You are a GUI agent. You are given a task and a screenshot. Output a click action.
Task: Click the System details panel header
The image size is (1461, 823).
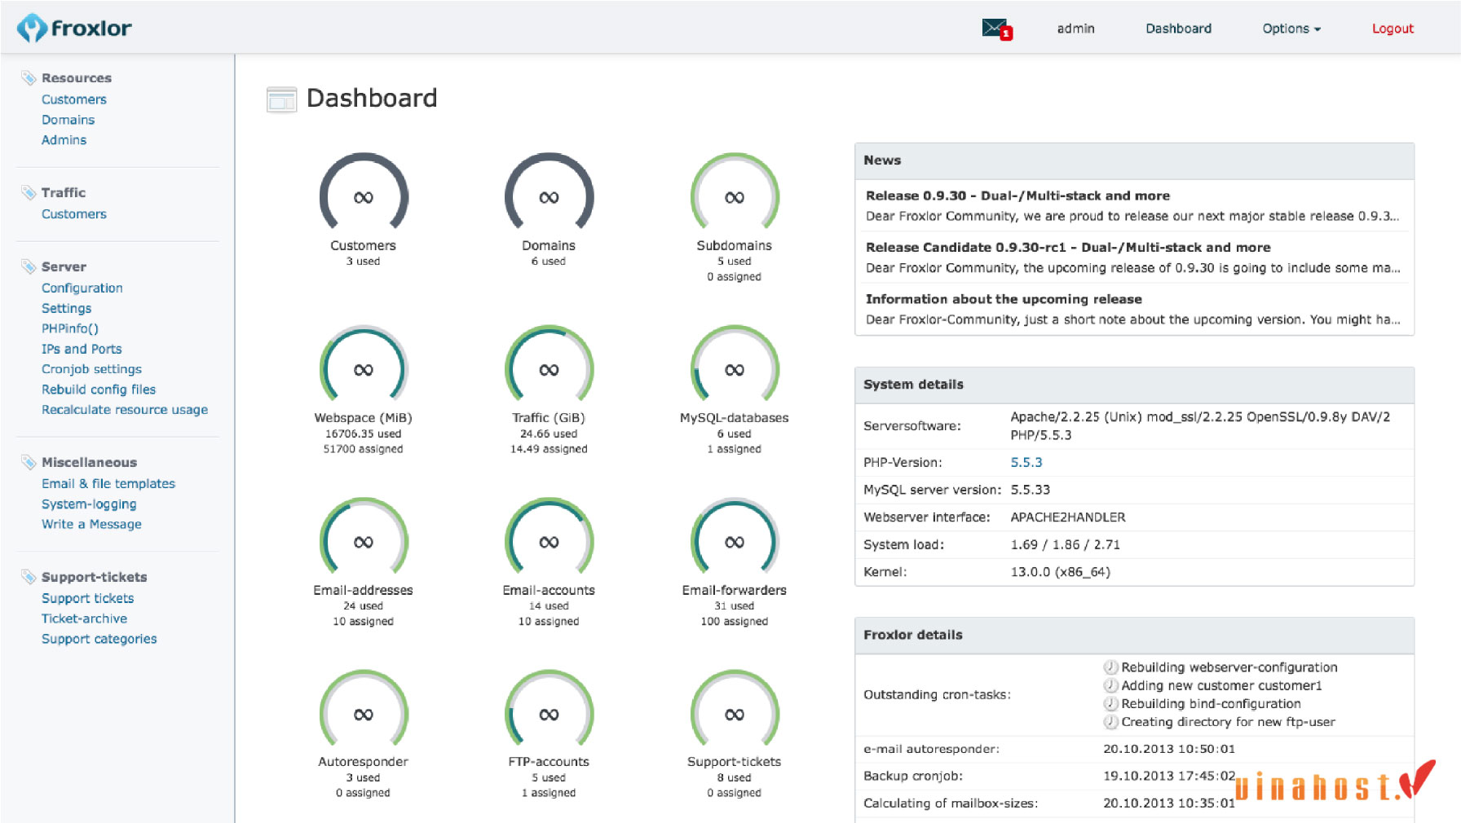coord(1134,385)
